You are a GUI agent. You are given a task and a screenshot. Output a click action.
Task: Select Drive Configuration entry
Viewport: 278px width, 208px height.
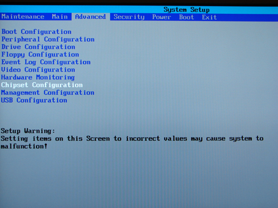pyautogui.click(x=38, y=47)
